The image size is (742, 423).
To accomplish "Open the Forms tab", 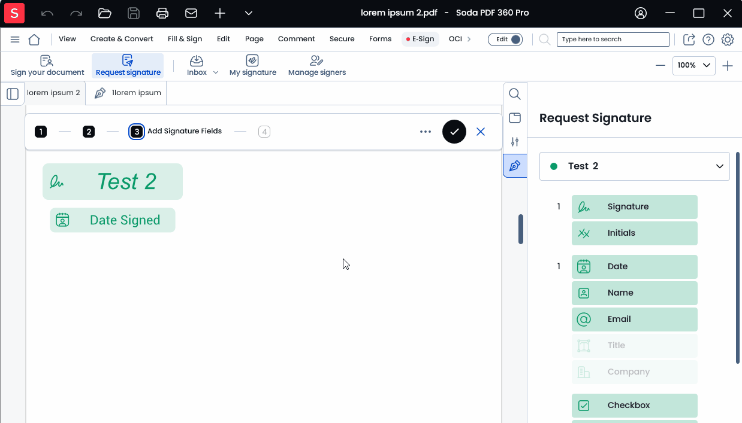I will 380,39.
